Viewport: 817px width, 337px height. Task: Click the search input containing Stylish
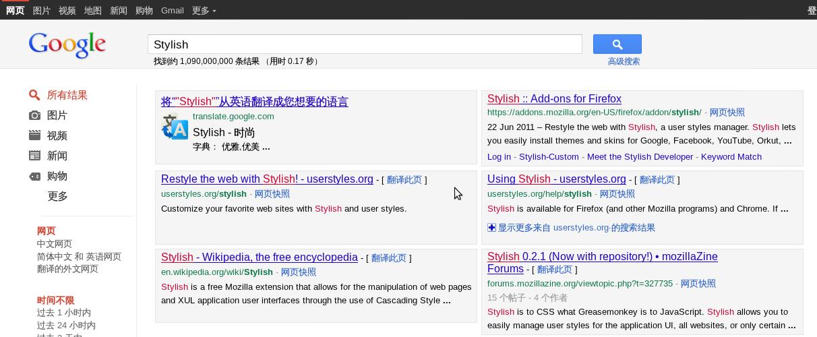click(365, 44)
